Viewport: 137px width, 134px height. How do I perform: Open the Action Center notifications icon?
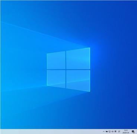[133, 131]
